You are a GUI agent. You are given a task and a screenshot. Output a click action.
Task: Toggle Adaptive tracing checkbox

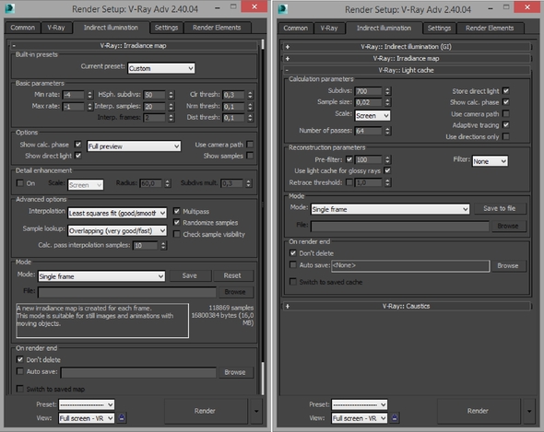pos(506,124)
